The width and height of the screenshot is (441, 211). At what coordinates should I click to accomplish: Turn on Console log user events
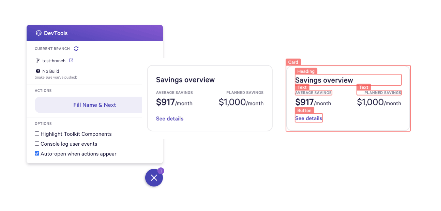tap(37, 144)
